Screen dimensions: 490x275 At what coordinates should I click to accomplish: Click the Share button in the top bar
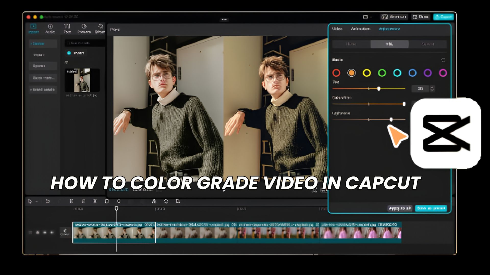point(421,17)
